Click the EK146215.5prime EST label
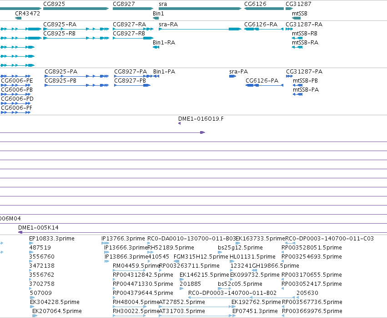 point(204,275)
